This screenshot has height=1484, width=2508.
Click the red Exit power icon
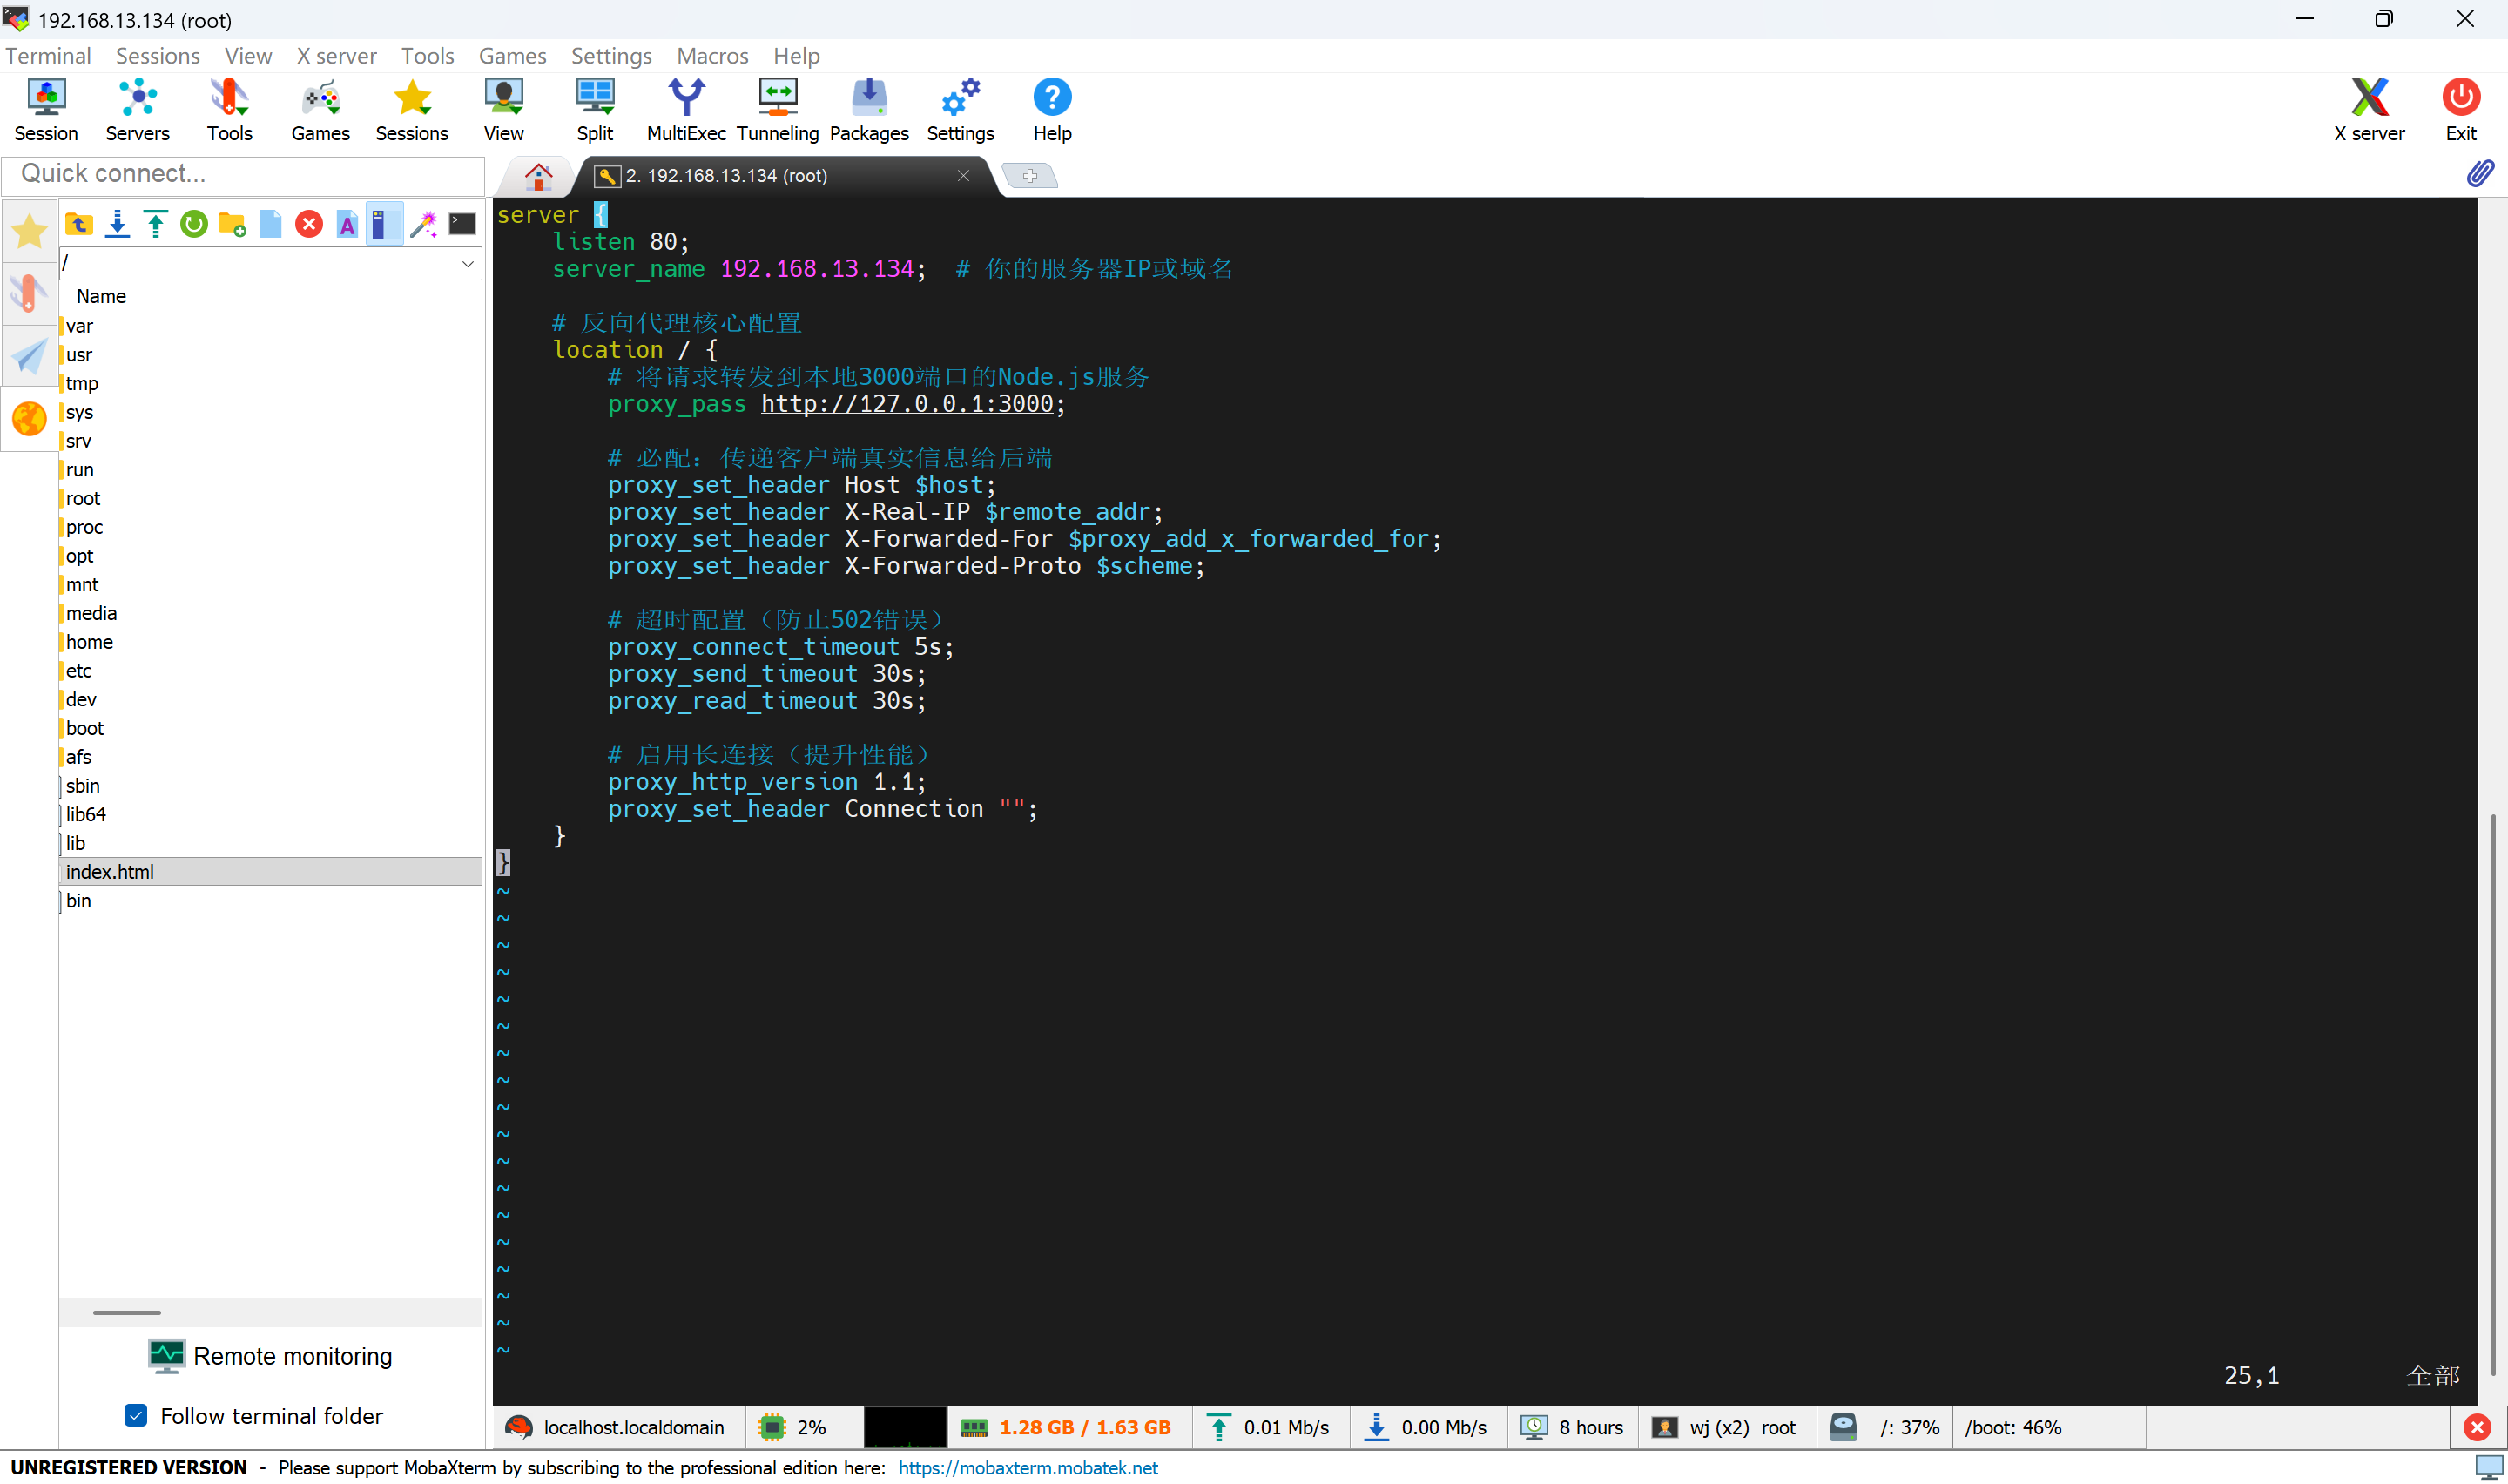(x=2460, y=111)
